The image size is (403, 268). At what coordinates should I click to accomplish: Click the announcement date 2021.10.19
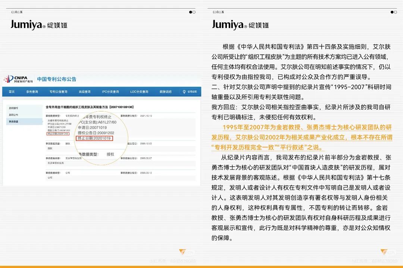pyautogui.click(x=146, y=116)
